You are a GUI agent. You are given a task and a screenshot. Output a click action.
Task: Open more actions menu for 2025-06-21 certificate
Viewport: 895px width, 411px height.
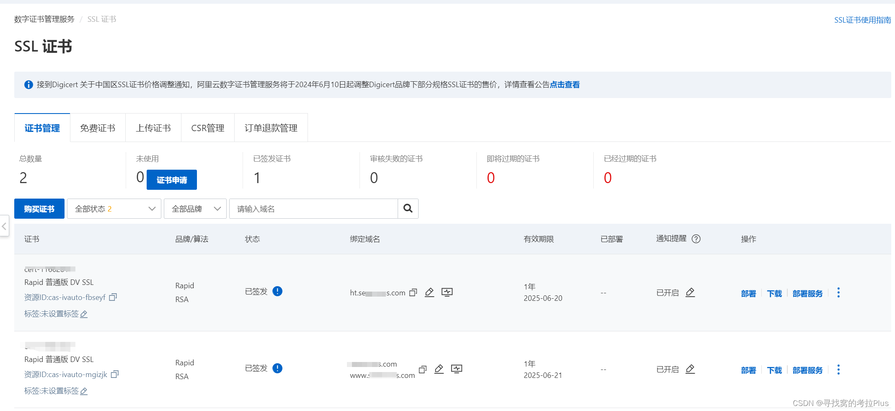[x=838, y=370]
